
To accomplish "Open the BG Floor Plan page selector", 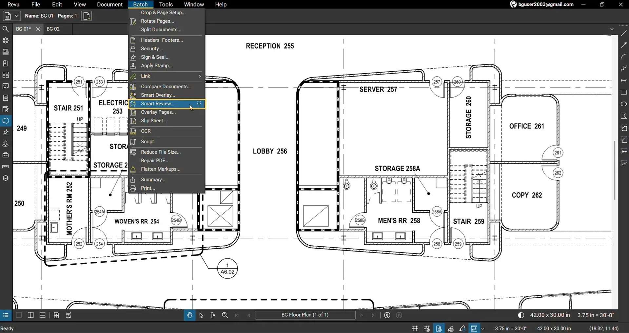I will pyautogui.click(x=305, y=315).
